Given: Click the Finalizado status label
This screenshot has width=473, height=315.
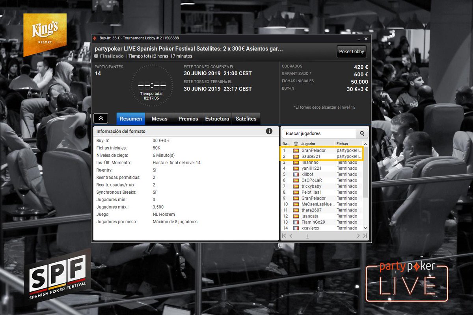Looking at the screenshot, I should click(x=112, y=56).
